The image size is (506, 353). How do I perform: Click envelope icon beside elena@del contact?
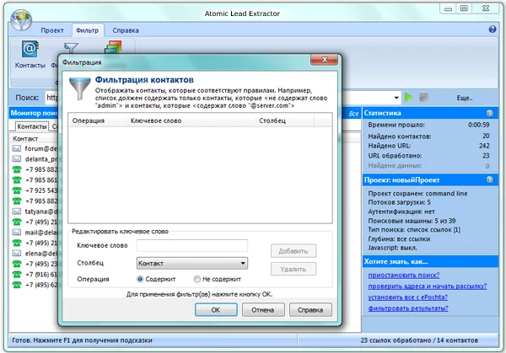(x=17, y=254)
